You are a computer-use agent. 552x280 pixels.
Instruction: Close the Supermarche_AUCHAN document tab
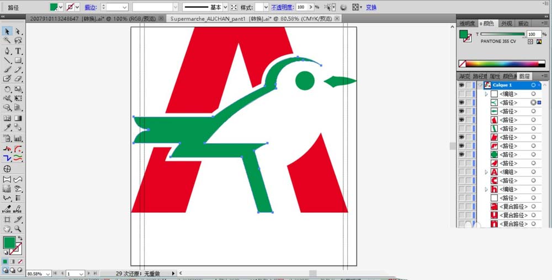(x=338, y=19)
